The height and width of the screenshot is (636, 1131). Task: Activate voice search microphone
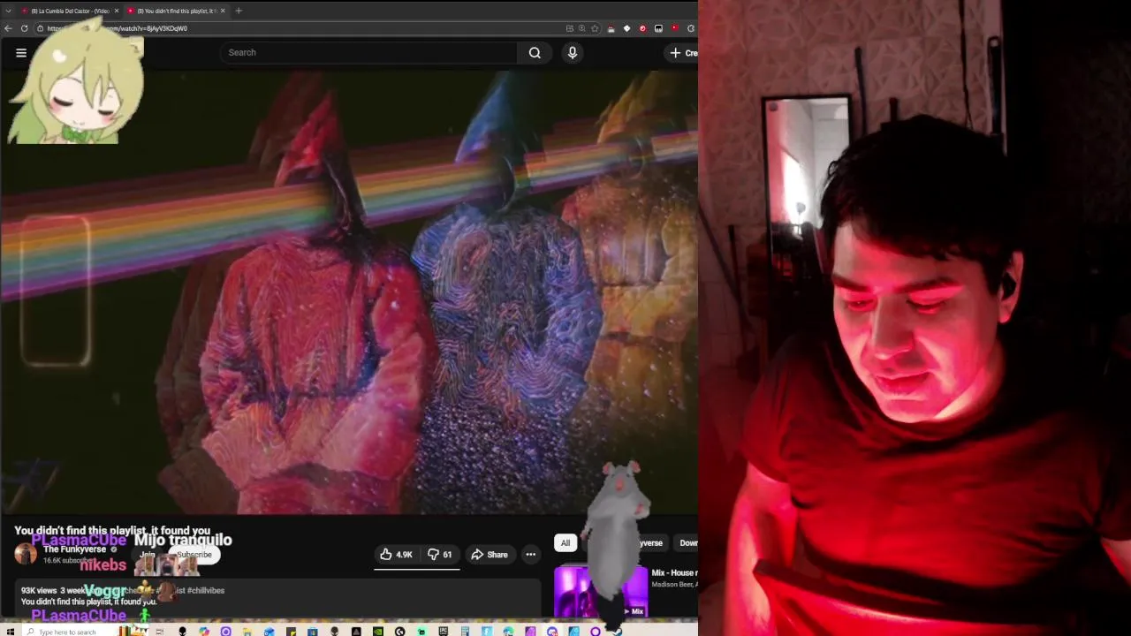[573, 53]
